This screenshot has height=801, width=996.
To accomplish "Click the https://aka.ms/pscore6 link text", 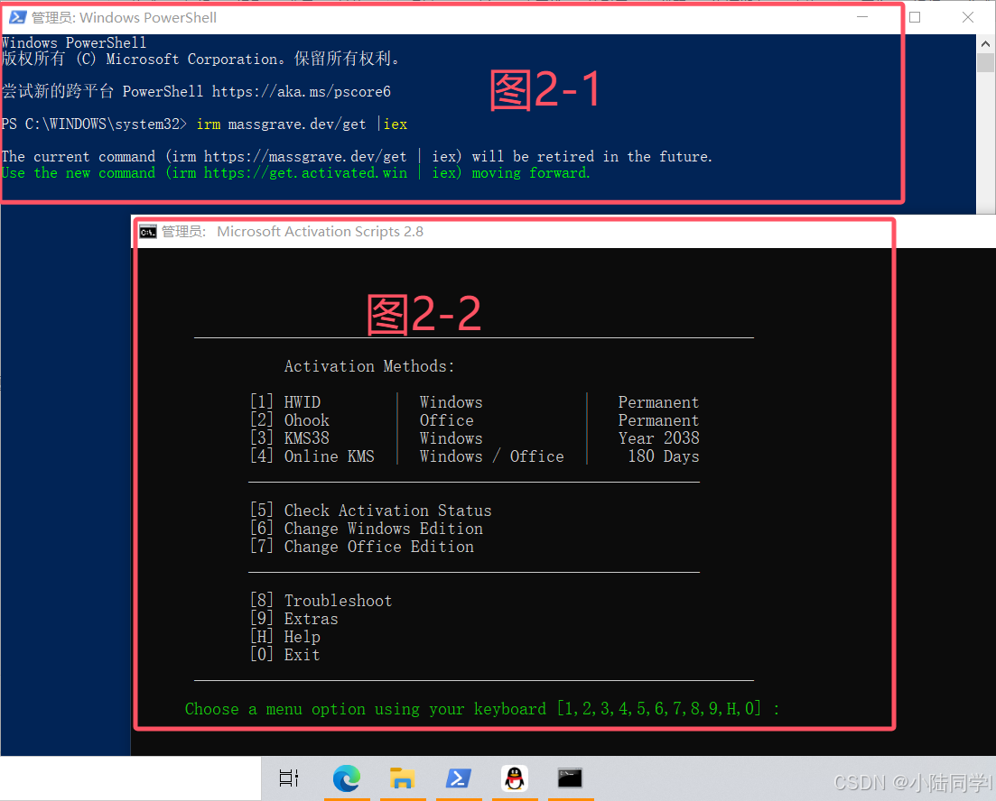I will click(301, 91).
